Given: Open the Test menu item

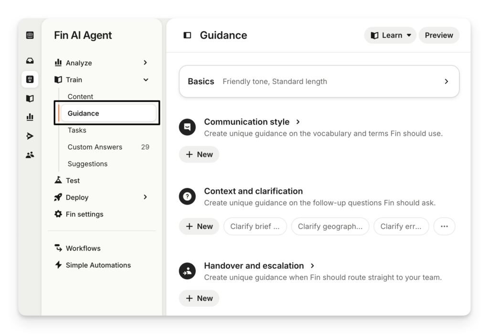Looking at the screenshot, I should coord(73,181).
